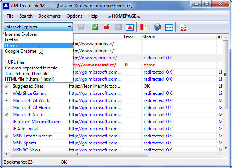The width and height of the screenshot is (232, 168).
Task: Choose Firefox from the dropdown list
Action: (38, 40)
